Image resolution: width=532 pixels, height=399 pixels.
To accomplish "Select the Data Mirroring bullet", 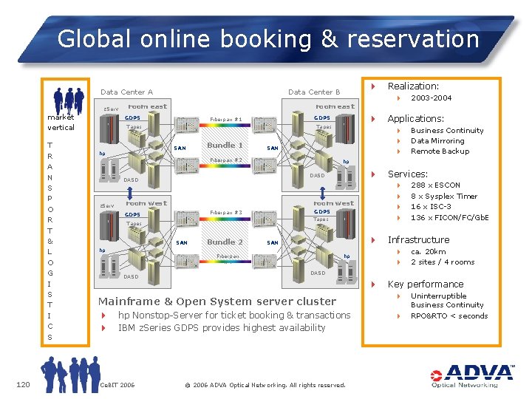I will click(437, 141).
